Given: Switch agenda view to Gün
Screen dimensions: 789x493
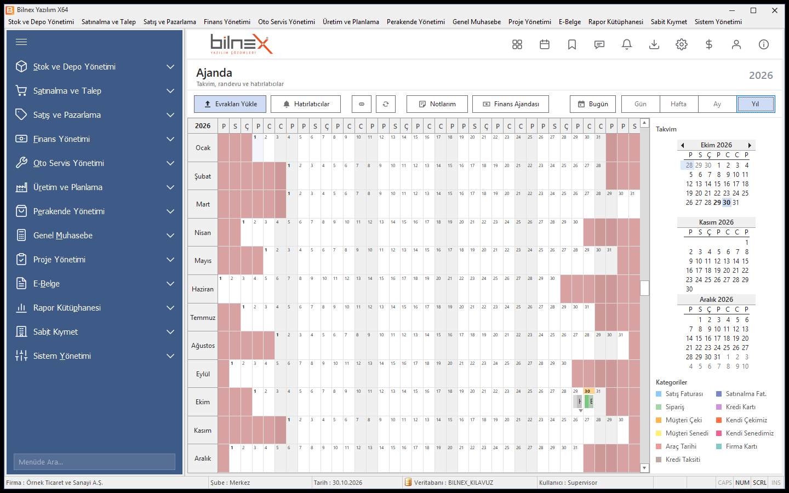Looking at the screenshot, I should (x=641, y=104).
